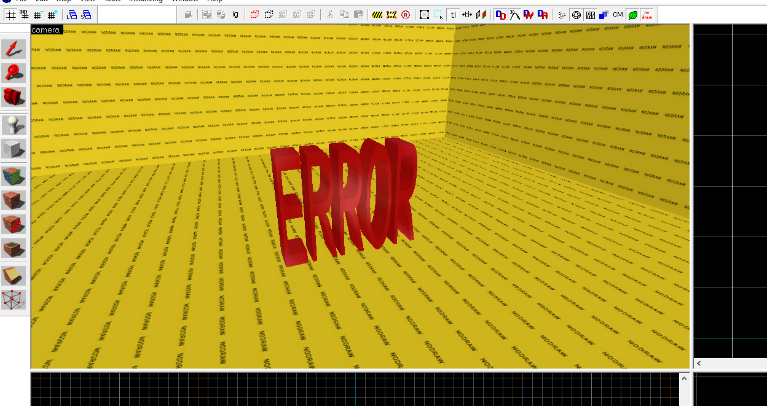Image resolution: width=767 pixels, height=406 pixels.
Task: Select the Entity tool lightbulb icon
Action: (14, 125)
